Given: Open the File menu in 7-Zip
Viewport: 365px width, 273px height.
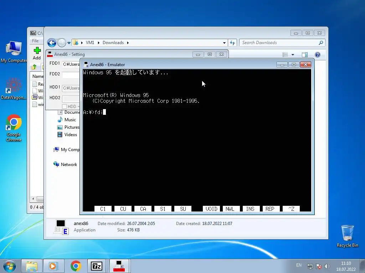Looking at the screenshot, I should pos(35,41).
